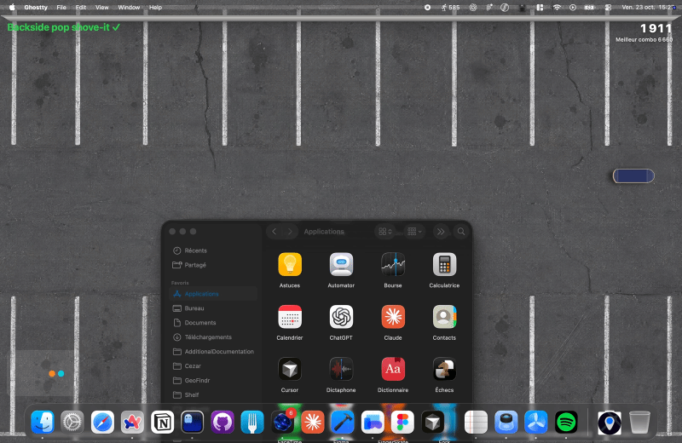Open the Finder group-by dropdown

414,231
